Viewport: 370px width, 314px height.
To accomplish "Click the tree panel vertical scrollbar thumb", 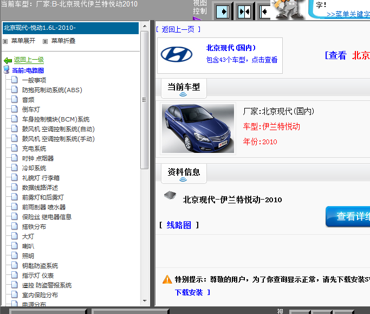I will 145,100.
